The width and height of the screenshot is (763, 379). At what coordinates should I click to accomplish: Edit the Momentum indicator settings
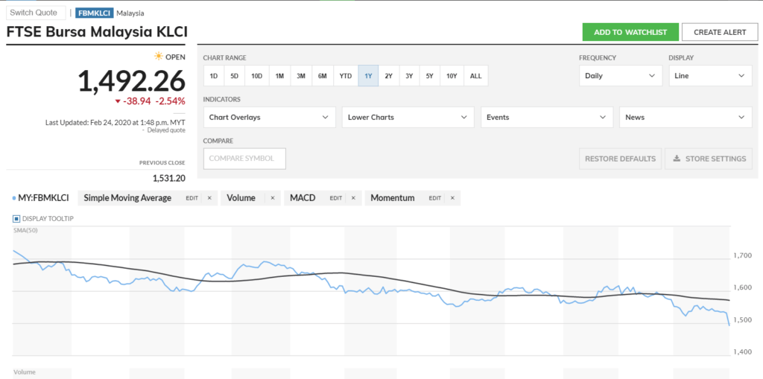click(x=436, y=198)
